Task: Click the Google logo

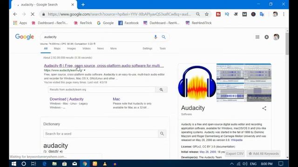Action: point(25,37)
